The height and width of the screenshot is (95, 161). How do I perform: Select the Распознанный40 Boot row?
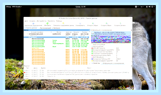pos(56,42)
